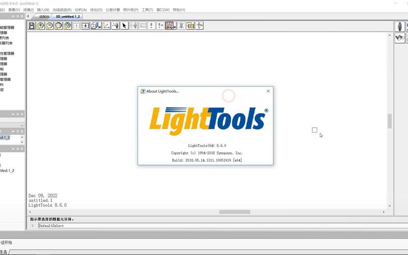Expand the arrow beside command input
The width and height of the screenshot is (408, 255).
click(x=33, y=225)
